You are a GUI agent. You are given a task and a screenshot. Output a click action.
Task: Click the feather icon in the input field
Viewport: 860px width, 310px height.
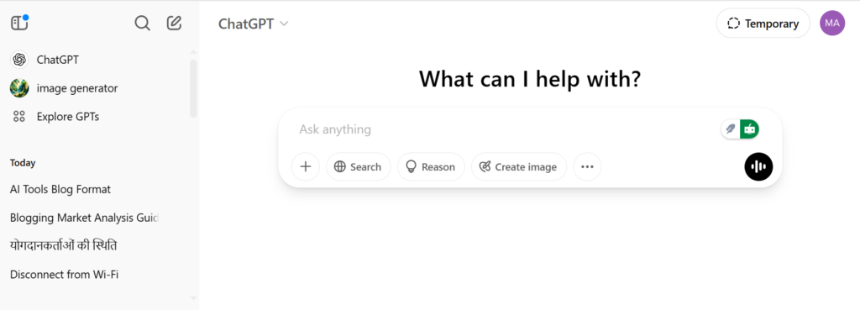pos(731,129)
